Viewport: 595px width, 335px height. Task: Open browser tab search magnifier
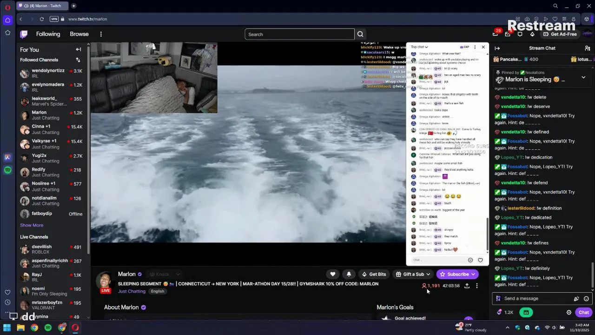coord(555,6)
